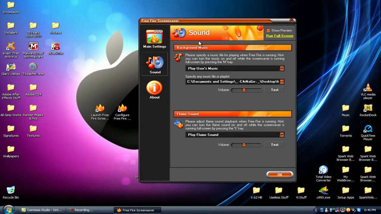This screenshot has width=381, height=214.
Task: Launch VLC media player shortcut
Action: (368, 91)
